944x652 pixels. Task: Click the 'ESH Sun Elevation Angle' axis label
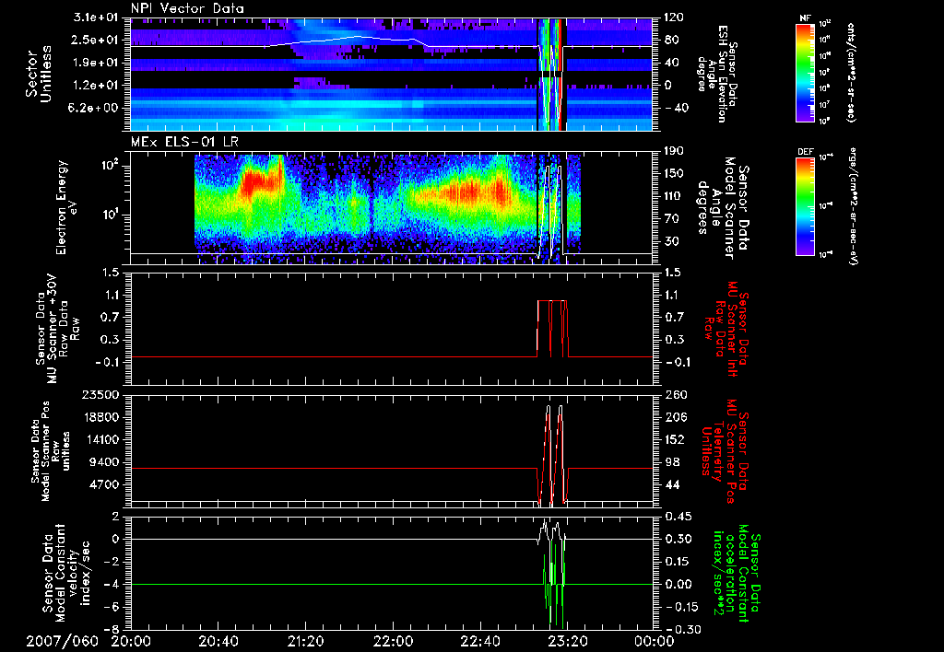[715, 75]
